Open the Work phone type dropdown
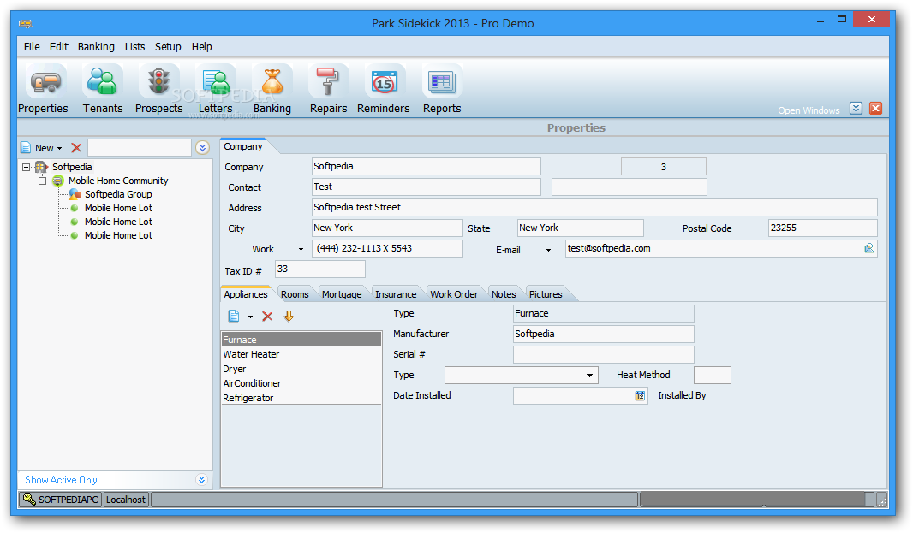This screenshot has height=533, width=913. pyautogui.click(x=301, y=250)
